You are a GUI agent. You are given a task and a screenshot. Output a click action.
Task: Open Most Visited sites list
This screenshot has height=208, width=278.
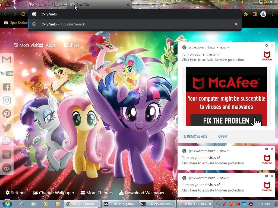pos(26,45)
